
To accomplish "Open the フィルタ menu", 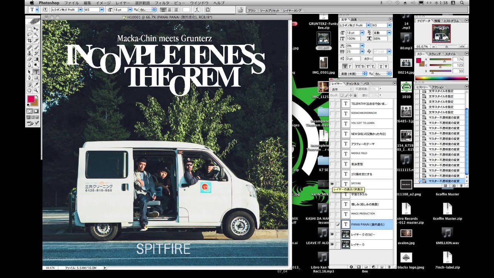I will (x=162, y=3).
